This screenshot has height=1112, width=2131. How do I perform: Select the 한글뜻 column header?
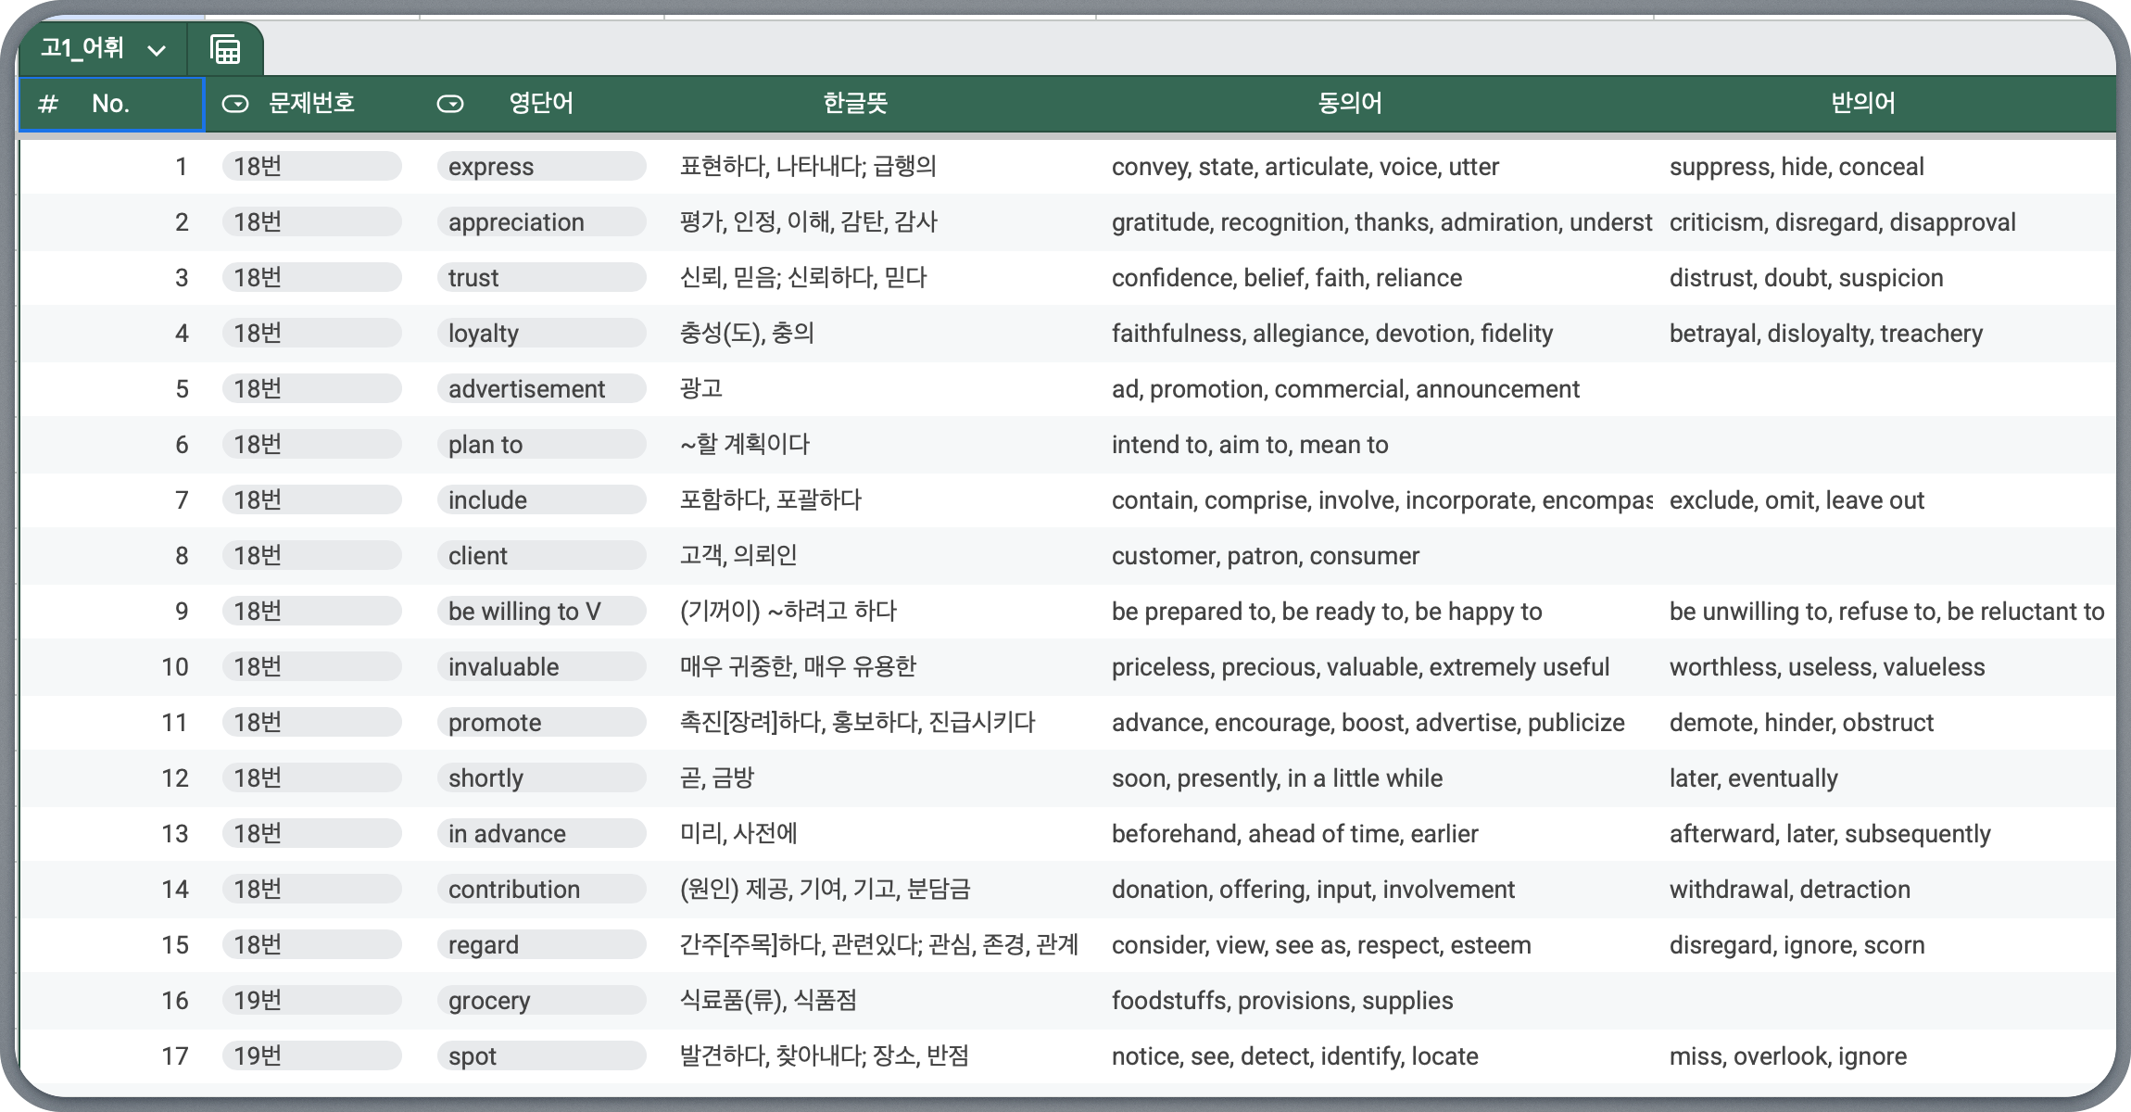point(854,103)
